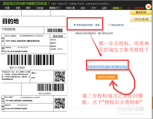Switch to the EMS新 template tab

[40, 8]
